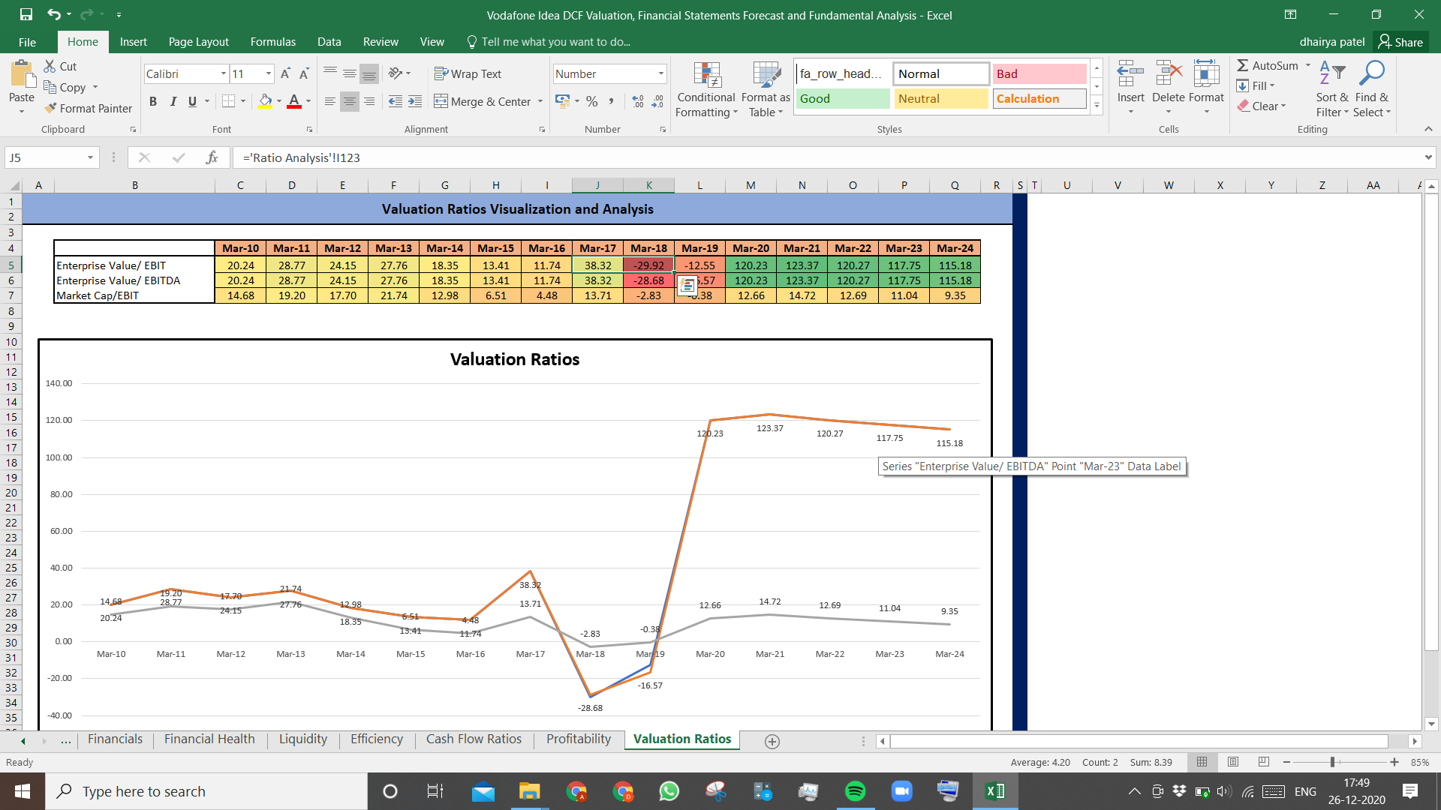Image resolution: width=1441 pixels, height=810 pixels.
Task: Decrease font size with the small A icon
Action: pyautogui.click(x=304, y=73)
